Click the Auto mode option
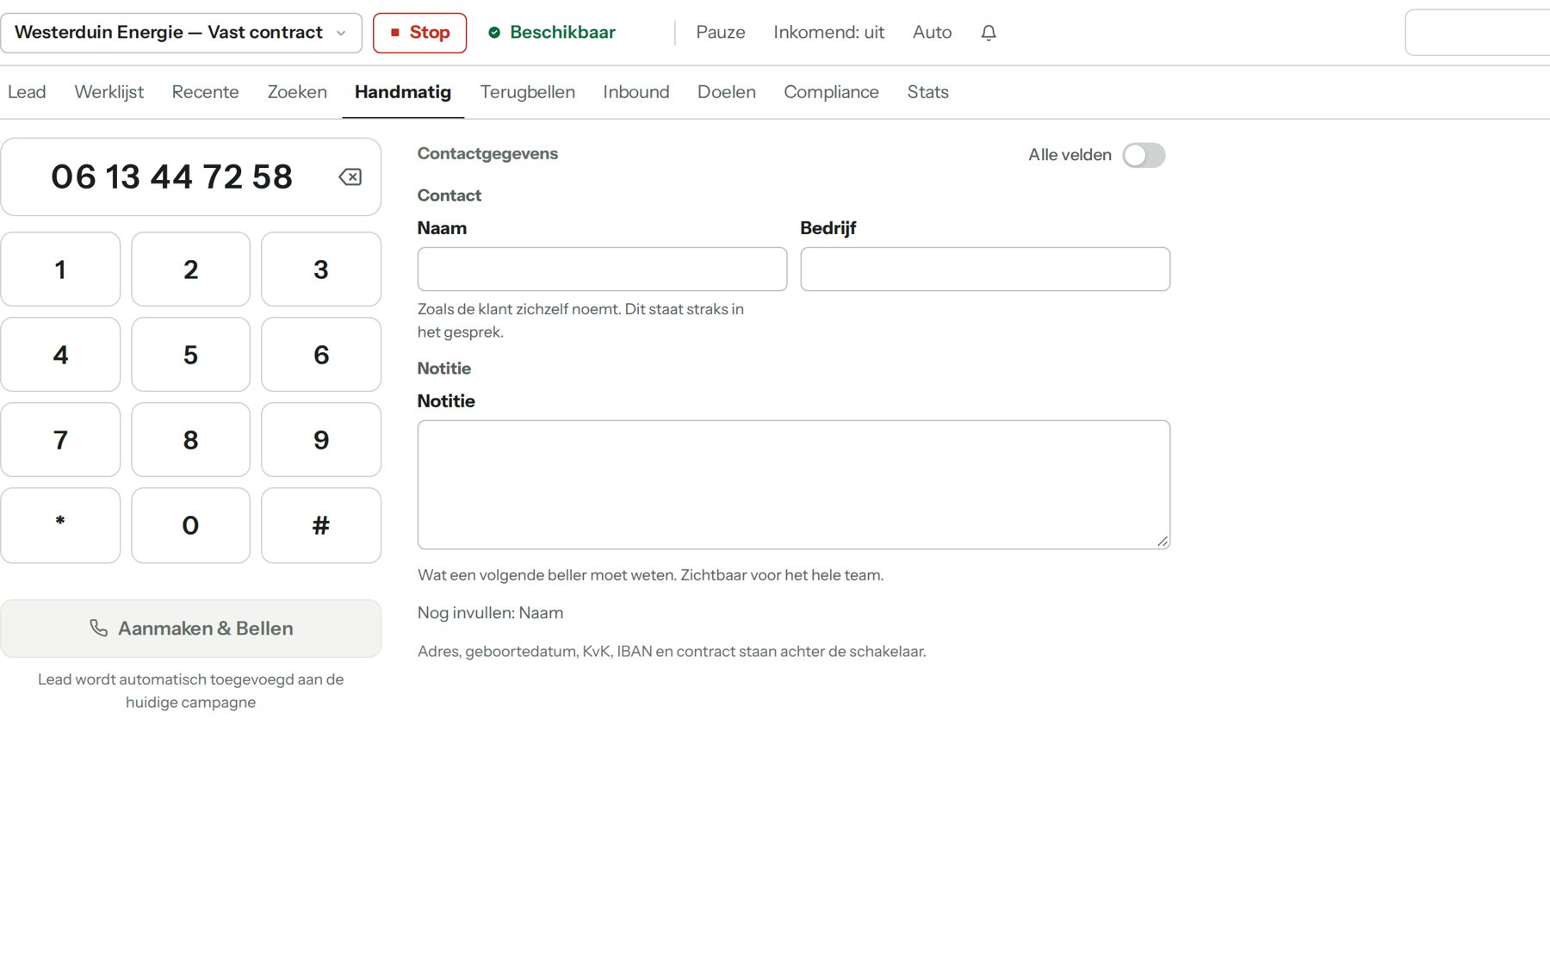Viewport: 1550px width, 967px height. (x=932, y=33)
